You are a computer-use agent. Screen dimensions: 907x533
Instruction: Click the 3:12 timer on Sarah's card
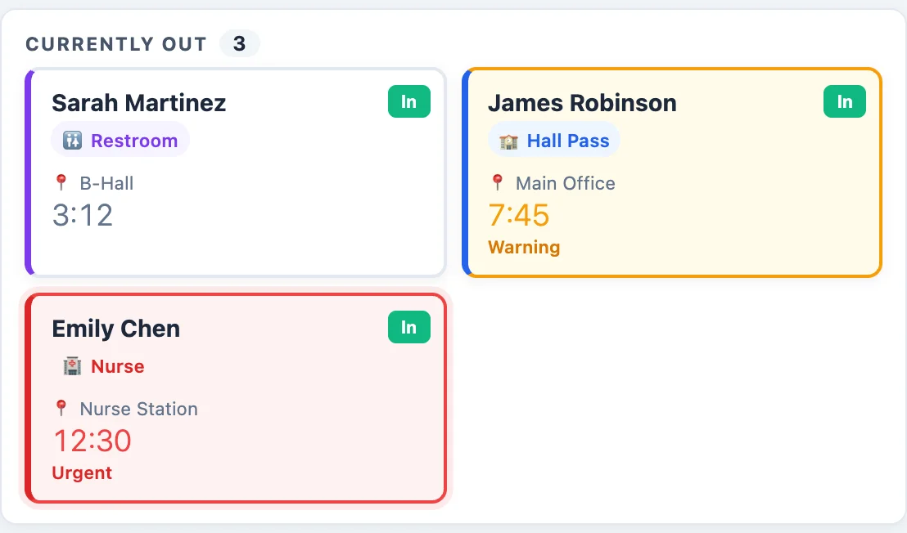[x=83, y=215]
